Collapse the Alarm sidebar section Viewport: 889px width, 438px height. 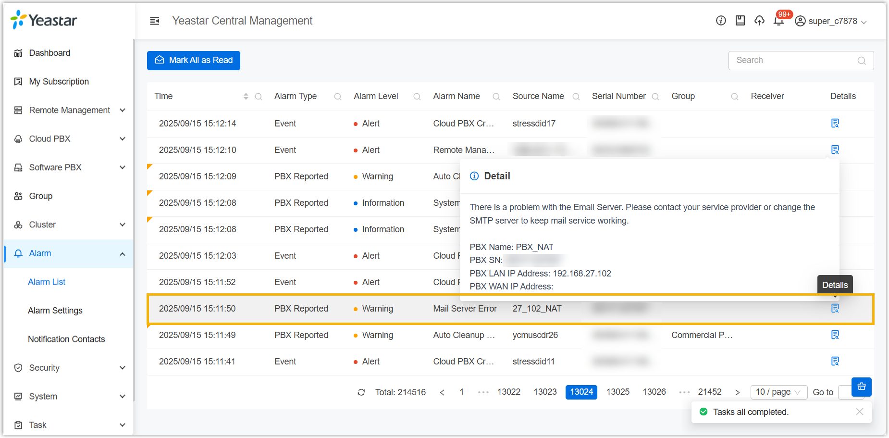123,254
